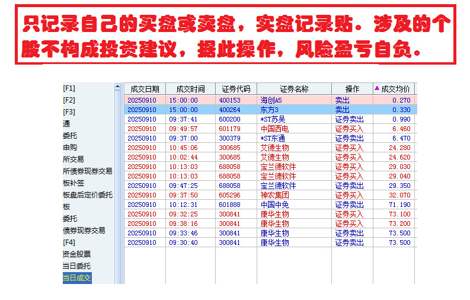470x300 pixels.
Task: Click trade time 10:12:31
Action: click(183, 205)
